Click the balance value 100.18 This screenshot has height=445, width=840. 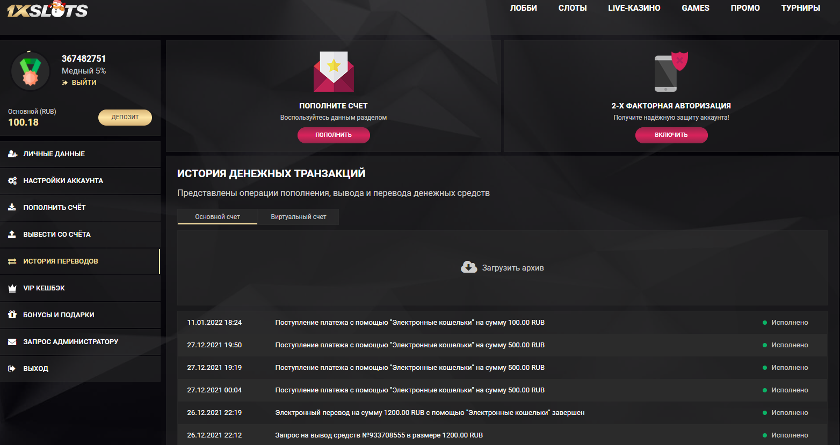23,122
